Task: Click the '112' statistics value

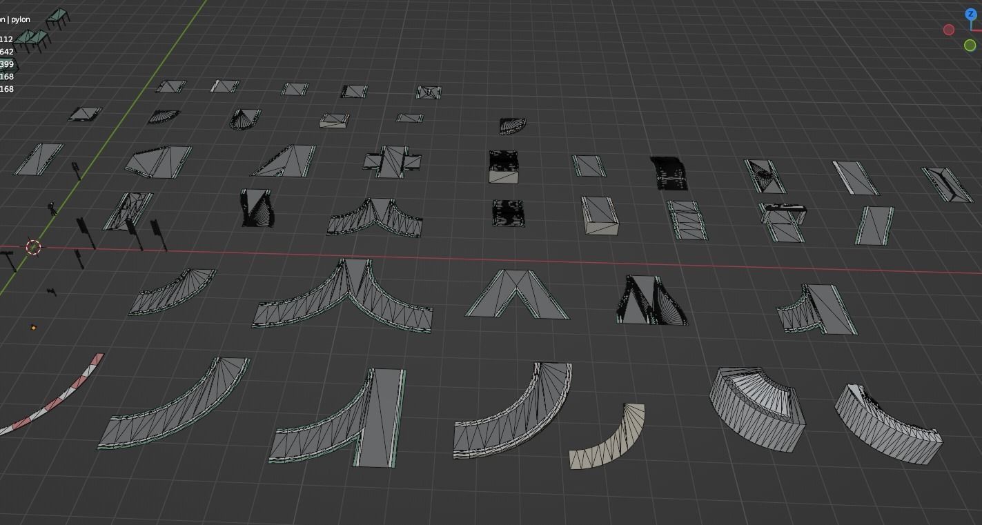Action: (x=6, y=39)
